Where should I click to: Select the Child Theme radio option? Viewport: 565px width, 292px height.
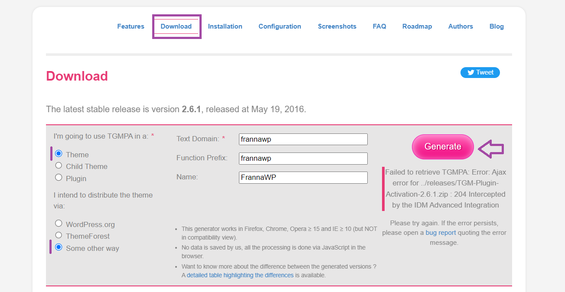[59, 165]
